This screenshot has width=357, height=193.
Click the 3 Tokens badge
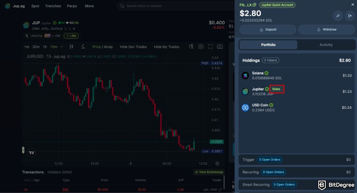pos(271,60)
